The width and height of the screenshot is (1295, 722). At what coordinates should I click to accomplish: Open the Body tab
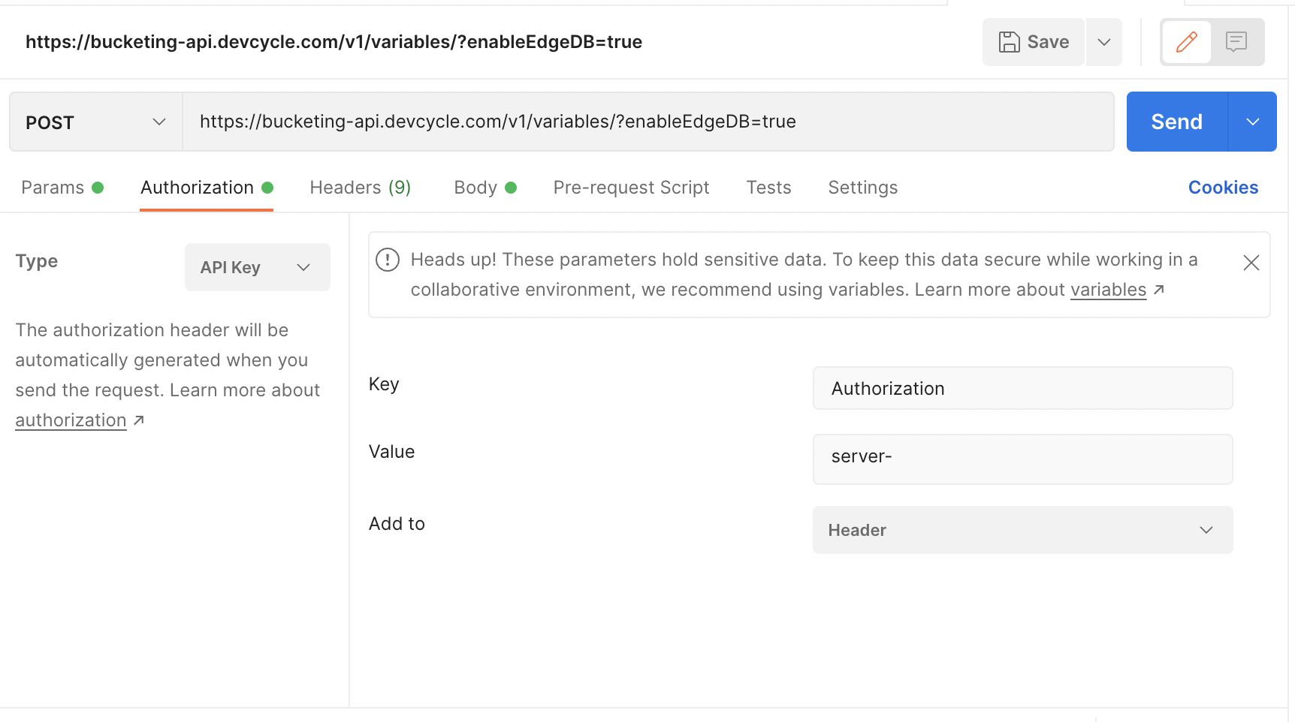click(x=475, y=188)
